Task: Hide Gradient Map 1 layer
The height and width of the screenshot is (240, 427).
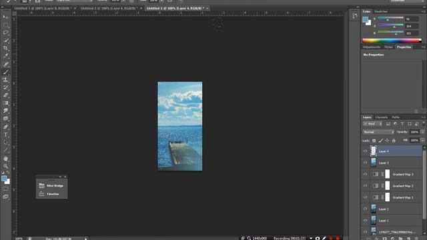Action: coord(365,197)
